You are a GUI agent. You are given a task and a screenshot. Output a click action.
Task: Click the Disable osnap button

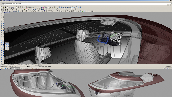(x=40, y=65)
